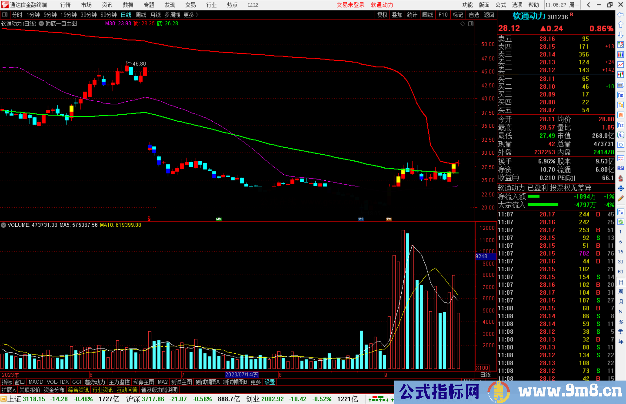626x404 pixels.
Task: Open the indicator dropdown next to 软通动力(日线)
Action: tap(41, 24)
